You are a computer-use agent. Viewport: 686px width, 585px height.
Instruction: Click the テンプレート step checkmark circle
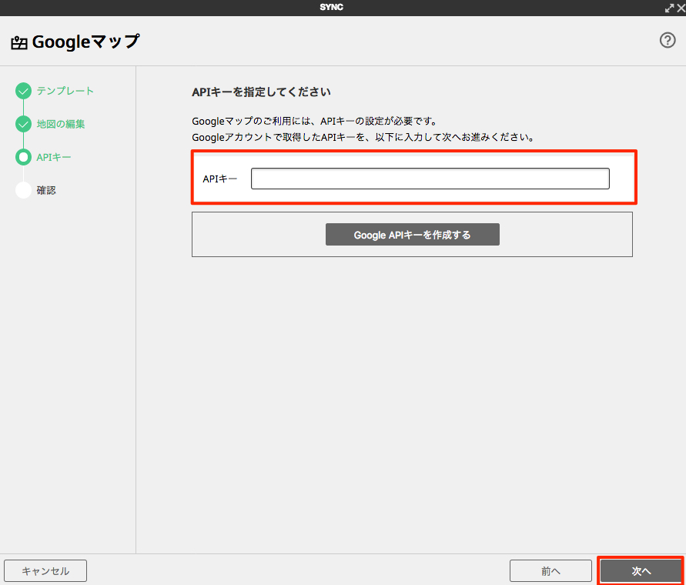point(23,91)
